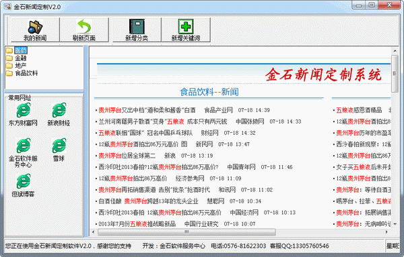The width and height of the screenshot is (404, 257).
Task: Open right column news 西泠春拍新观察
Action: (x=364, y=144)
